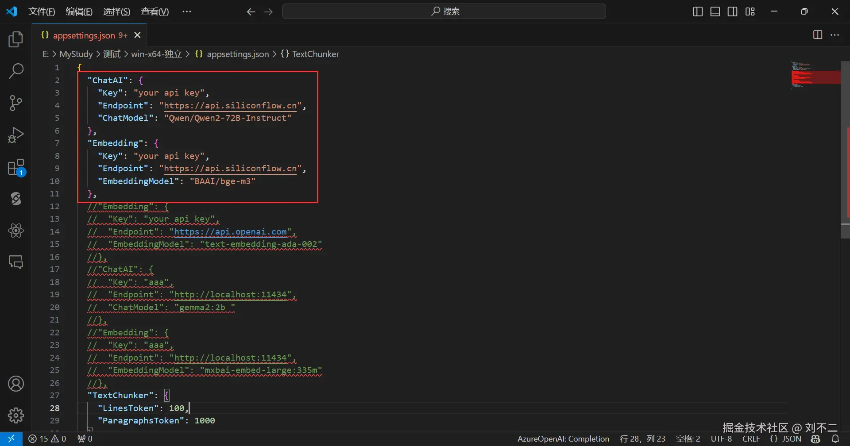
Task: Change indentation via 空格: 2
Action: 688,438
